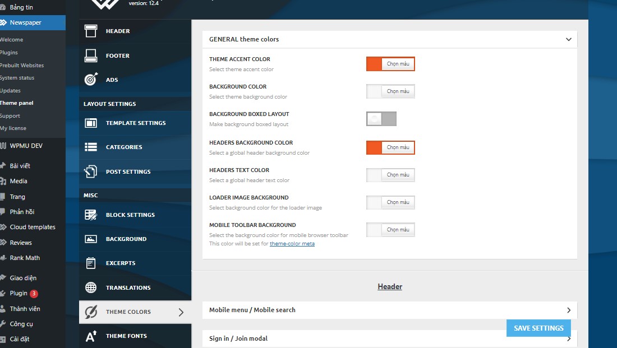617x348 pixels.
Task: Open Post Settings tab
Action: (135, 171)
